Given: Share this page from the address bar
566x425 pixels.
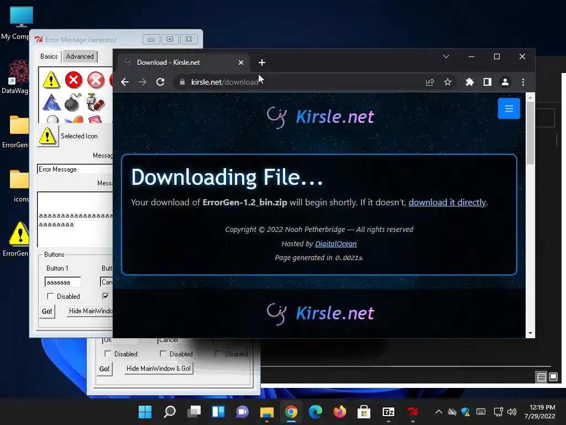Looking at the screenshot, I should point(429,82).
